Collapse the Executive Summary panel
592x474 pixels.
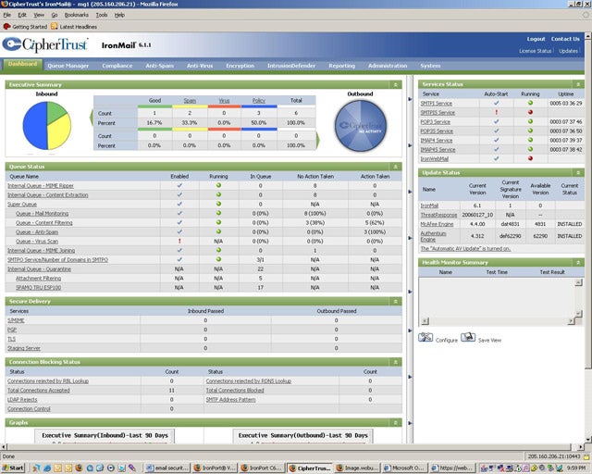click(395, 84)
